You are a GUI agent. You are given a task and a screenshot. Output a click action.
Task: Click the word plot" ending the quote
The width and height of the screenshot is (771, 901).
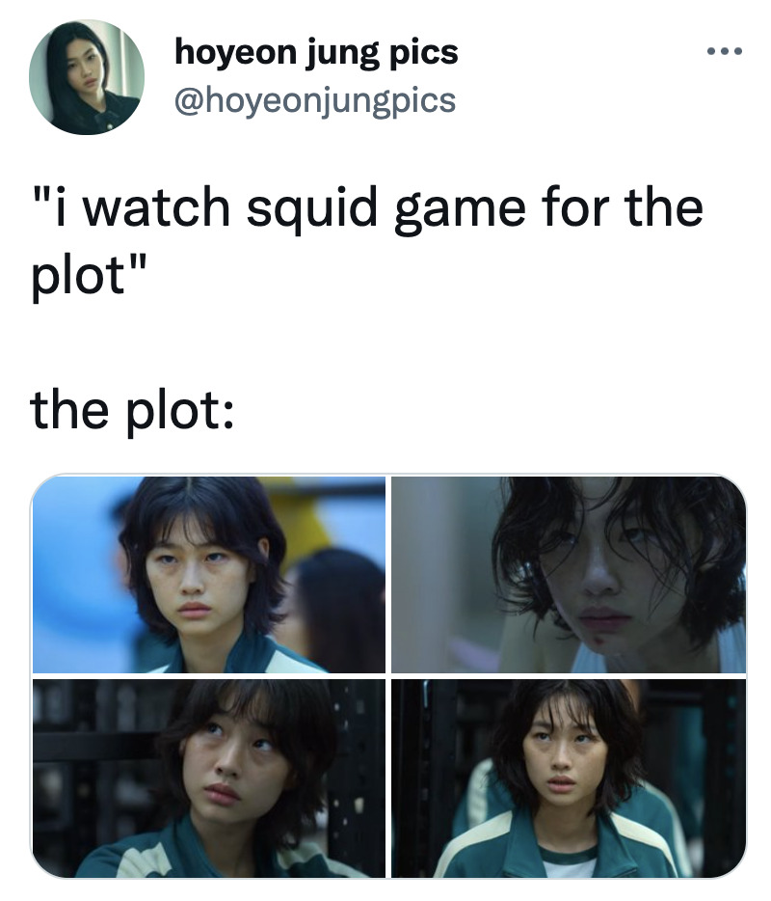pos(90,275)
